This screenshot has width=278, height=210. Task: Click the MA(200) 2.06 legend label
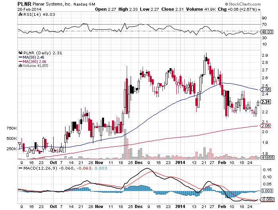pyautogui.click(x=35, y=62)
